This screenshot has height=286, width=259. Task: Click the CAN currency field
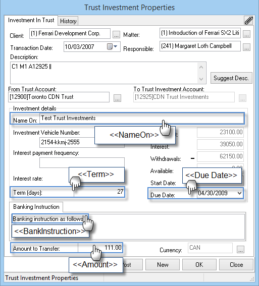tap(210, 248)
